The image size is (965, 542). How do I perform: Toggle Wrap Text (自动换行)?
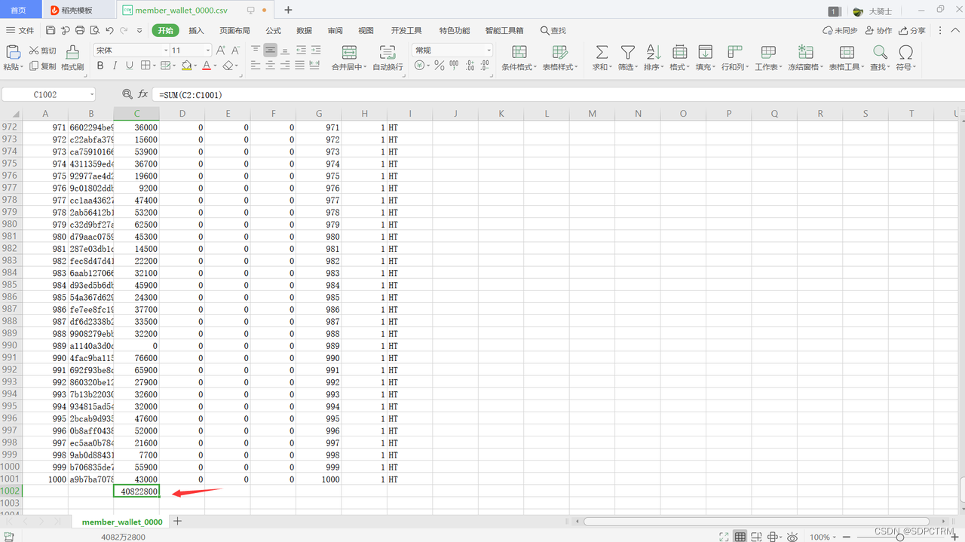coord(388,57)
